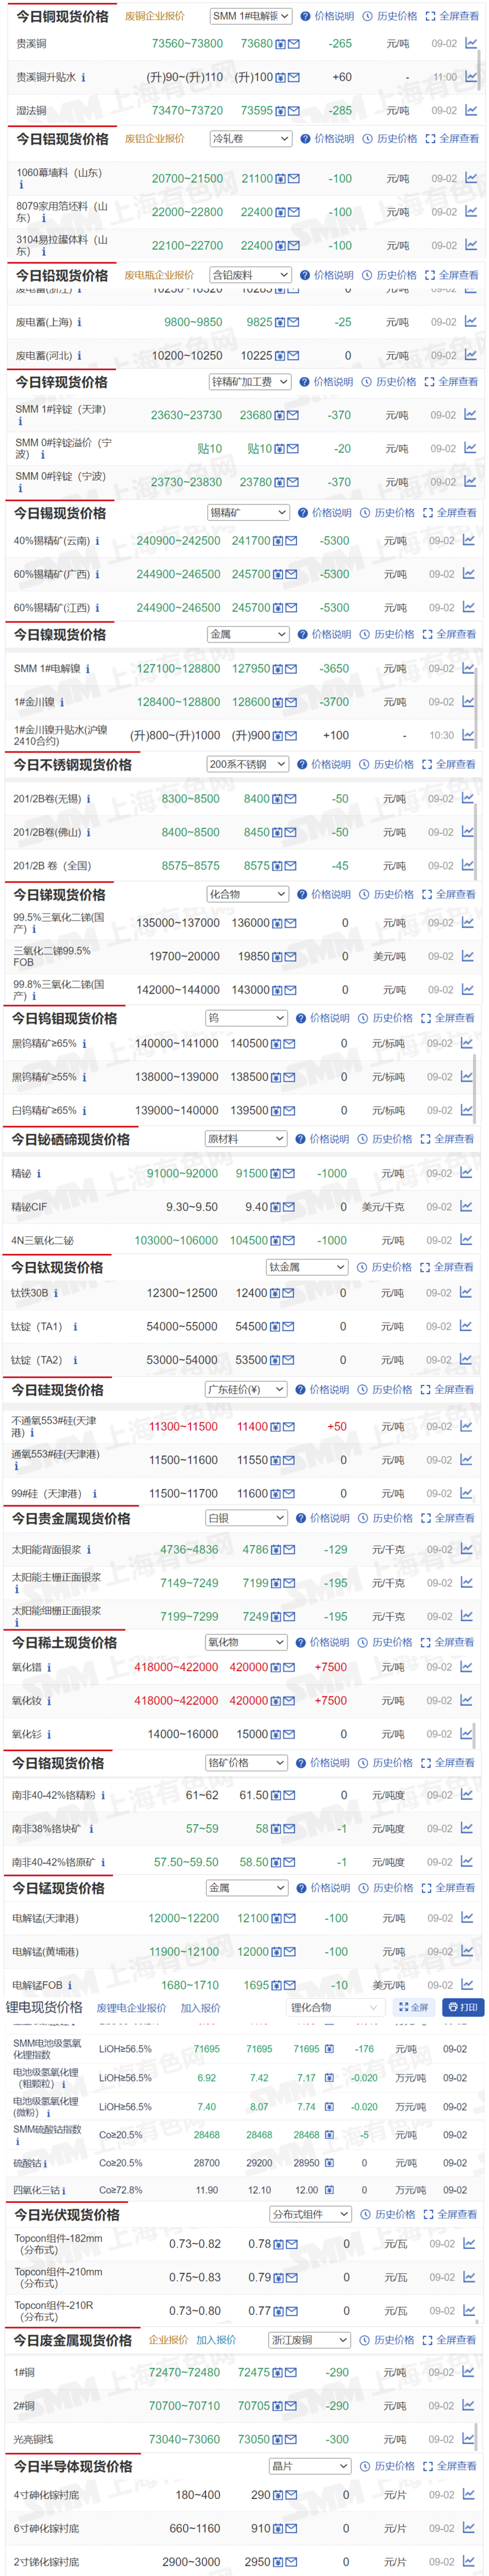The width and height of the screenshot is (489, 2576).
Task: Open chart icon for SMM 1#电解镍
Action: (x=468, y=668)
